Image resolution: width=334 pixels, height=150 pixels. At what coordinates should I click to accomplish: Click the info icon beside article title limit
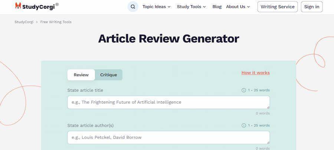(244, 90)
